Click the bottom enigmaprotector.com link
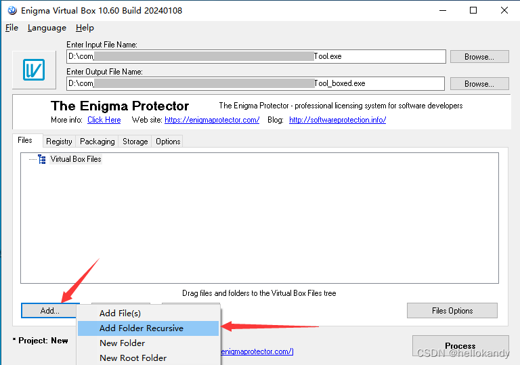The image size is (520, 365). click(257, 351)
